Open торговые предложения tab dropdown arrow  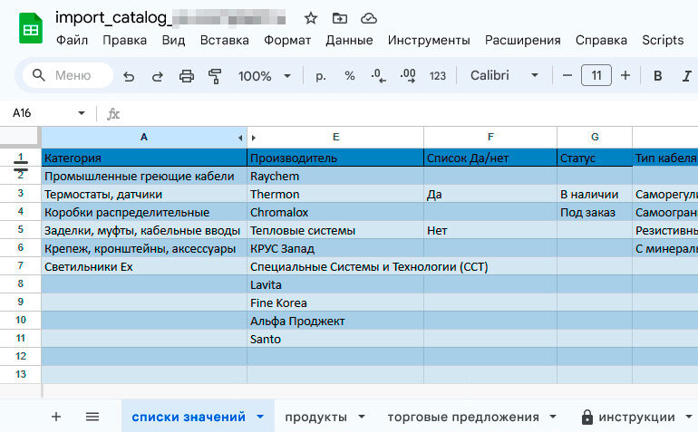(x=553, y=417)
